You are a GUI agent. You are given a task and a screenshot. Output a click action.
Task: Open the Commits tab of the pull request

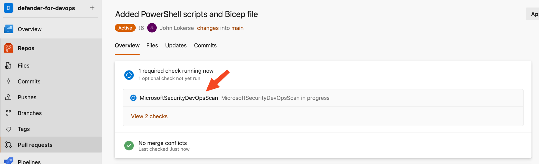pyautogui.click(x=205, y=45)
